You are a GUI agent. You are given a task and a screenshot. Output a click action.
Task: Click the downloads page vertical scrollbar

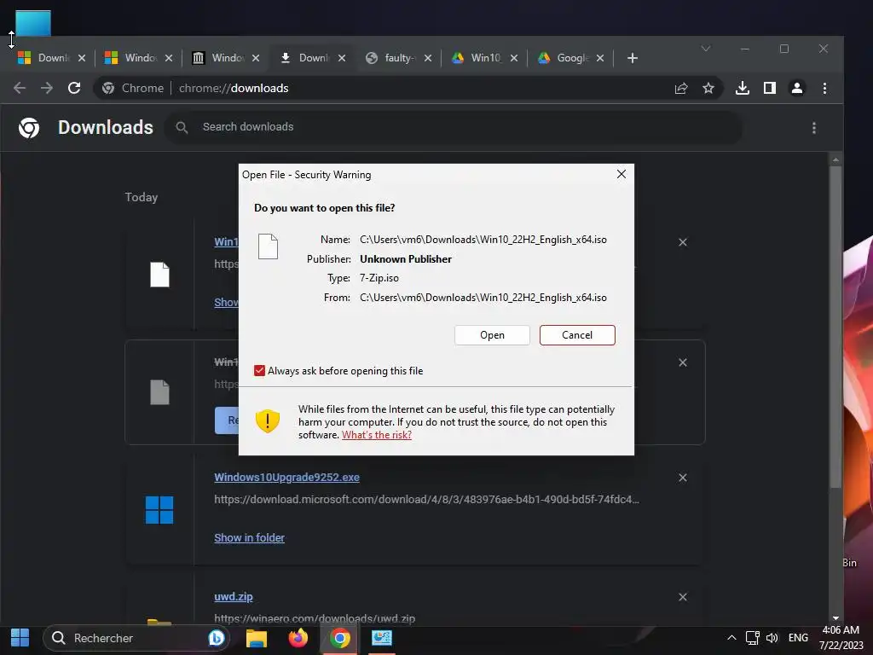click(835, 327)
